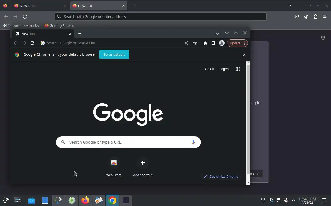Click Import bookmarks in Firefox
This screenshot has height=206, width=331.
(22, 25)
